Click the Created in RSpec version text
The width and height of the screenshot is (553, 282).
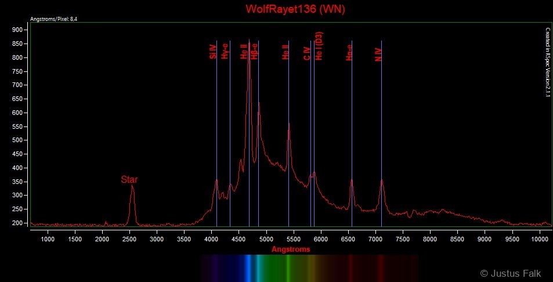point(548,62)
